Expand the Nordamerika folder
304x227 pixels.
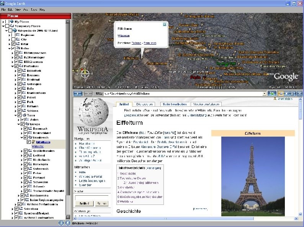pos(19,195)
